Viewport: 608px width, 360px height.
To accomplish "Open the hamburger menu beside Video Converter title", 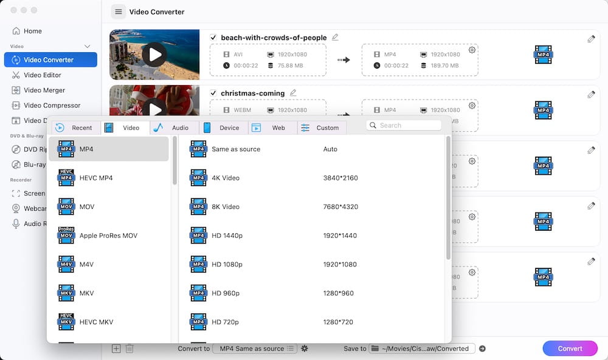I will click(119, 12).
